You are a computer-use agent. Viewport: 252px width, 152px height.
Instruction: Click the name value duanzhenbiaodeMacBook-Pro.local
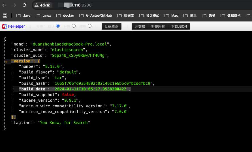(70, 44)
